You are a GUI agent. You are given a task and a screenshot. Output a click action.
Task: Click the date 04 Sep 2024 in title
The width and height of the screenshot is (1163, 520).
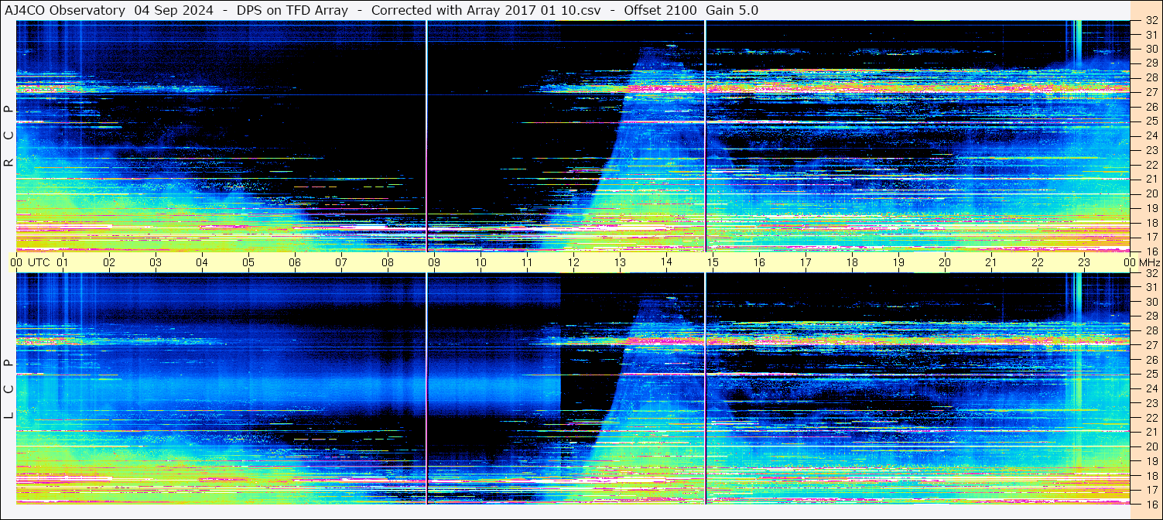pyautogui.click(x=173, y=10)
